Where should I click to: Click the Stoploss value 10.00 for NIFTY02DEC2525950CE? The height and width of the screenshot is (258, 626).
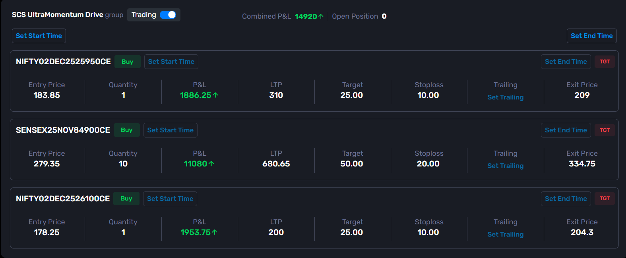[x=428, y=95]
